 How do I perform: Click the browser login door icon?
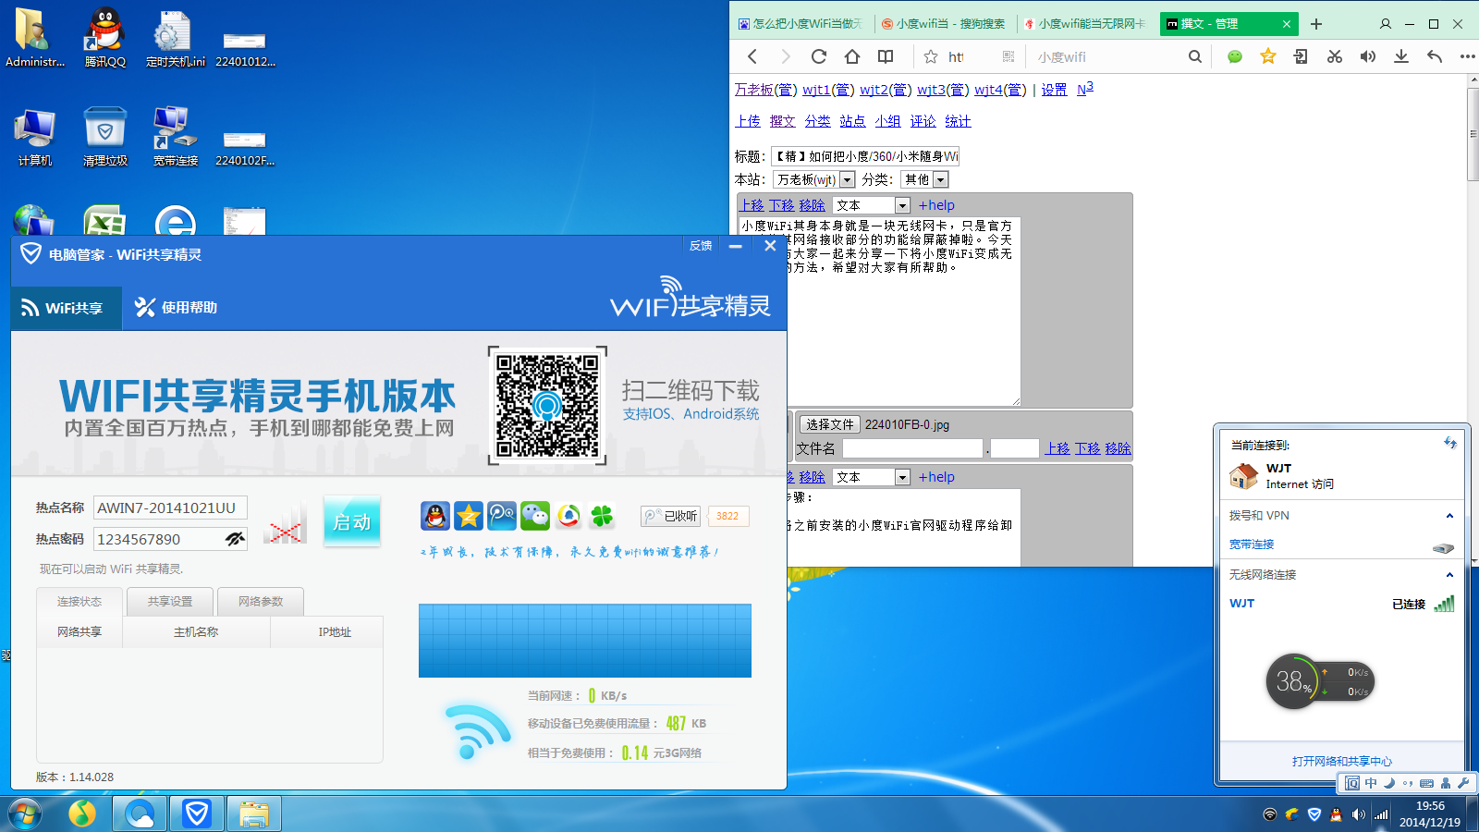point(1301,56)
